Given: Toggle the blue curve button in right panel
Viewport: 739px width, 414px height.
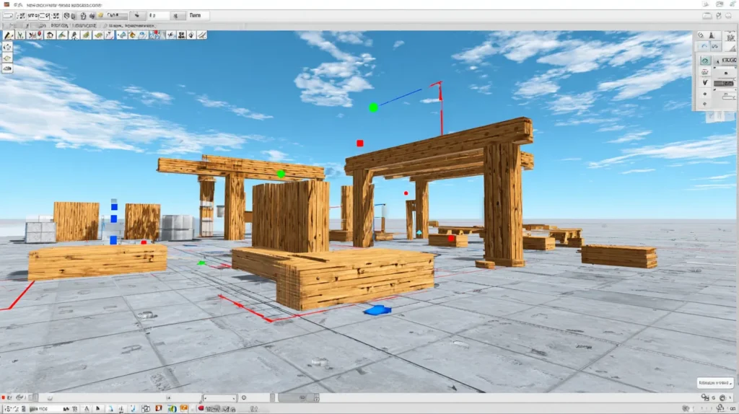Looking at the screenshot, I should 705,47.
